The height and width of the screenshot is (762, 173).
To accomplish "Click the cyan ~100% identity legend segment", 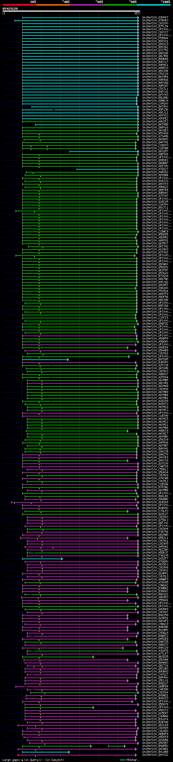I will click(154, 5).
